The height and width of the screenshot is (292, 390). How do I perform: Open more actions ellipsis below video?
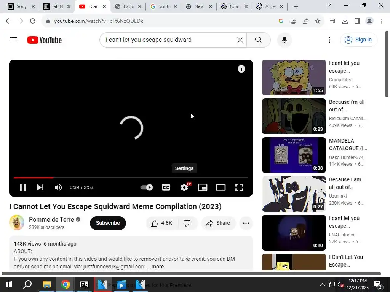pyautogui.click(x=246, y=223)
